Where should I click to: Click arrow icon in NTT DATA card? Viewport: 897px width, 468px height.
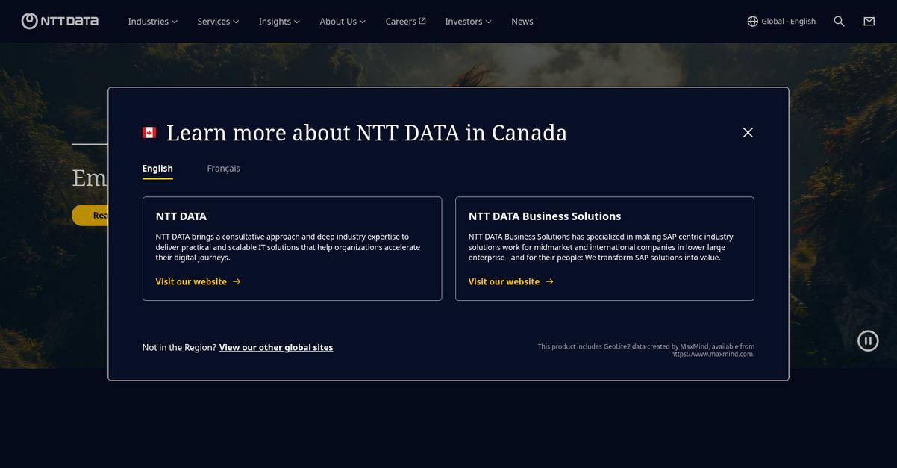tap(237, 281)
